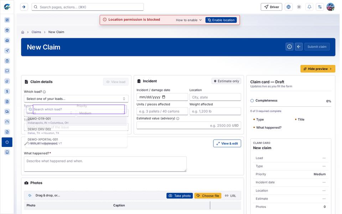Click the What happened description box
This screenshot has height=214, width=342.
pos(105,164)
